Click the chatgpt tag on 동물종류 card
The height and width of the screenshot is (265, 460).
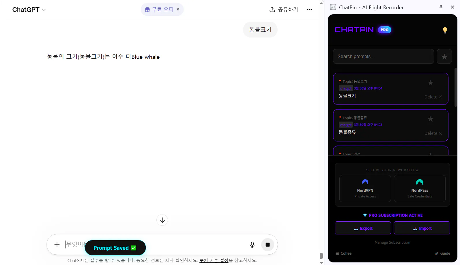click(346, 125)
